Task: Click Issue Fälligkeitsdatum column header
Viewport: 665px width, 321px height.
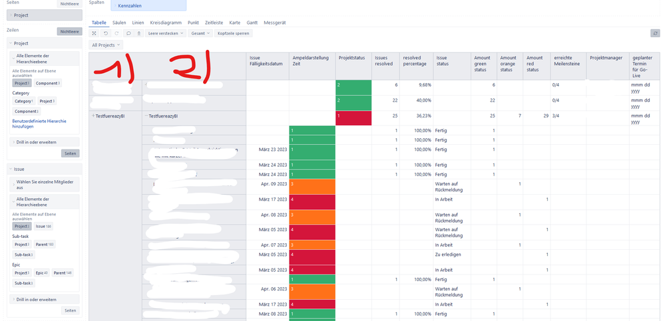Action: pos(268,66)
